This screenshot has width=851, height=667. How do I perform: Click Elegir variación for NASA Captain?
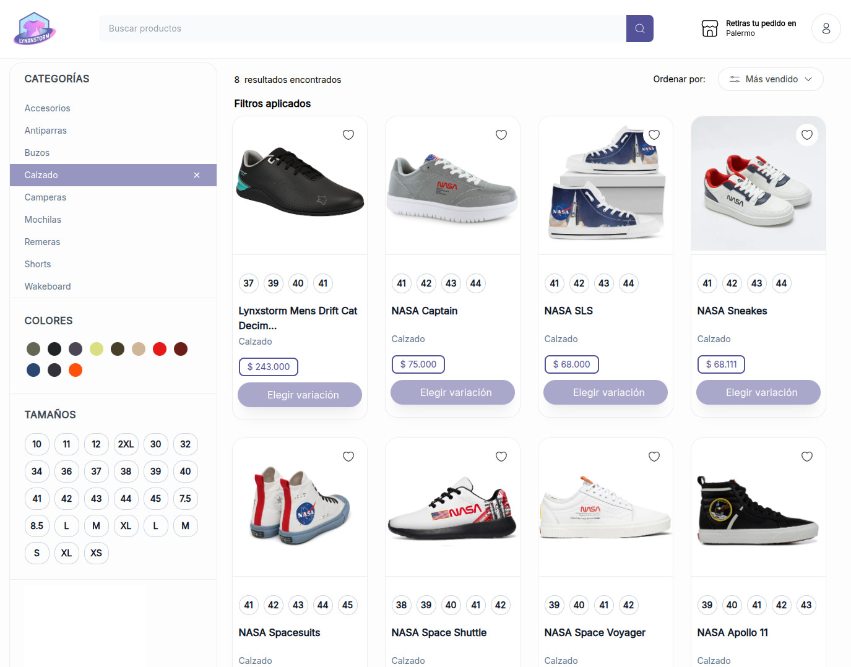click(456, 392)
